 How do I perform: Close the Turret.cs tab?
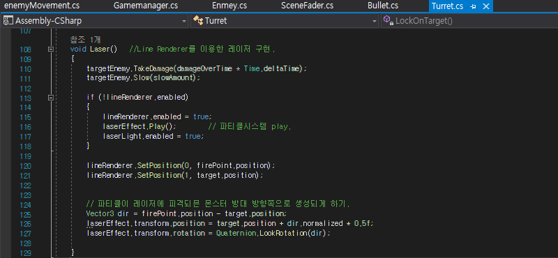(x=485, y=6)
